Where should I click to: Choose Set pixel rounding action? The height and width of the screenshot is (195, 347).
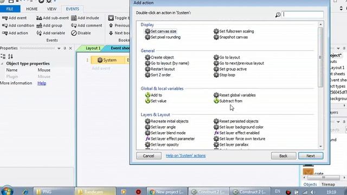pos(163,37)
